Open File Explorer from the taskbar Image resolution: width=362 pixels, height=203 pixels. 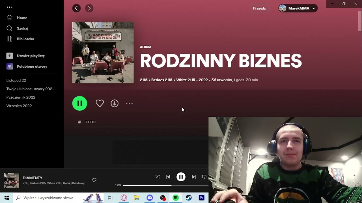click(x=137, y=198)
